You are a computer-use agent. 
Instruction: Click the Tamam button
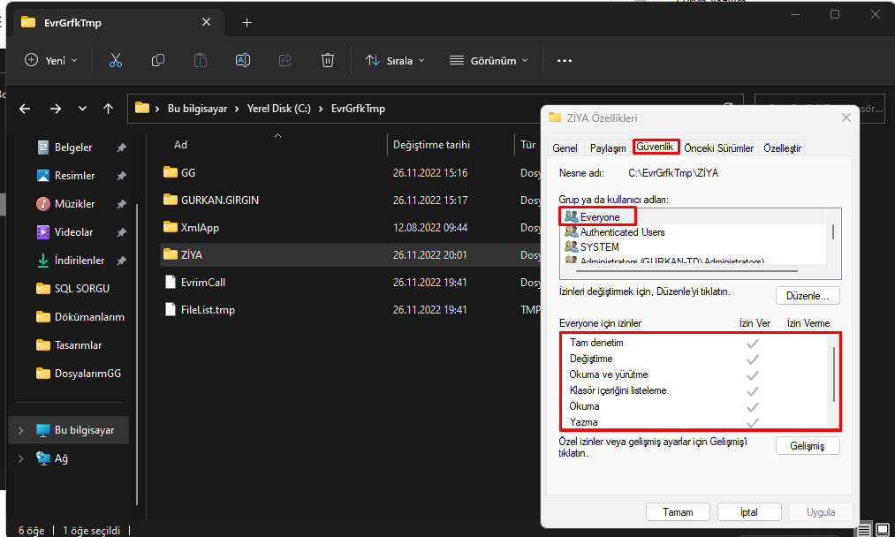[x=678, y=512]
